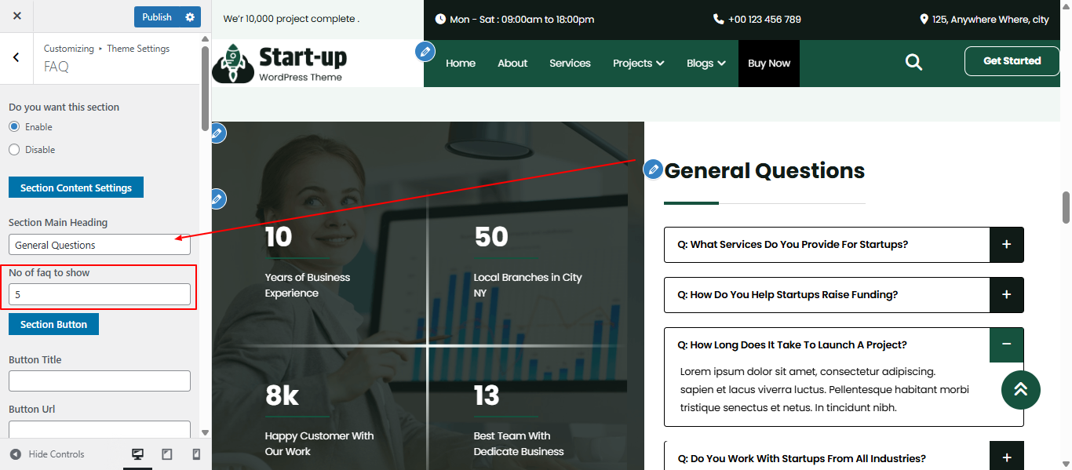1072x470 pixels.
Task: Close the Customizer with the X icon
Action: pos(17,16)
